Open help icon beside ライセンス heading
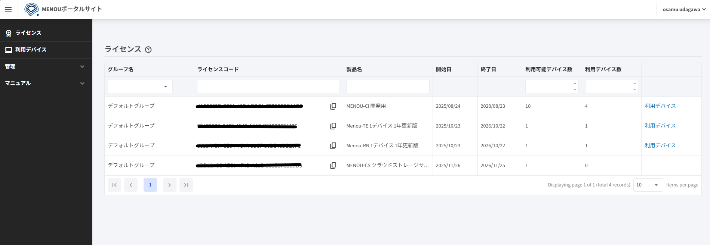Image resolution: width=710 pixels, height=245 pixels. coord(148,50)
